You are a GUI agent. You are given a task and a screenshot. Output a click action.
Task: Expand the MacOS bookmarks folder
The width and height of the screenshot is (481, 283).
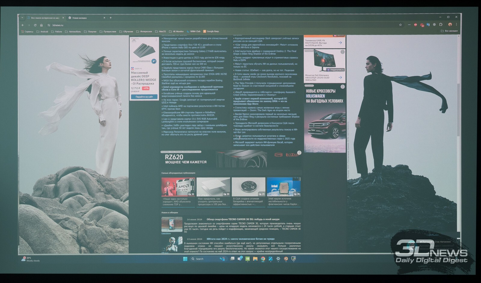[161, 32]
